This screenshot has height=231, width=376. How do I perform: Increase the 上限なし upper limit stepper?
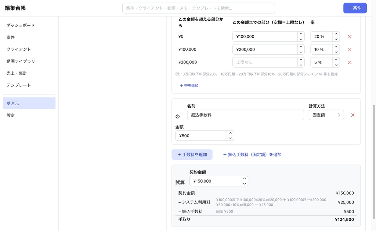pos(301,60)
